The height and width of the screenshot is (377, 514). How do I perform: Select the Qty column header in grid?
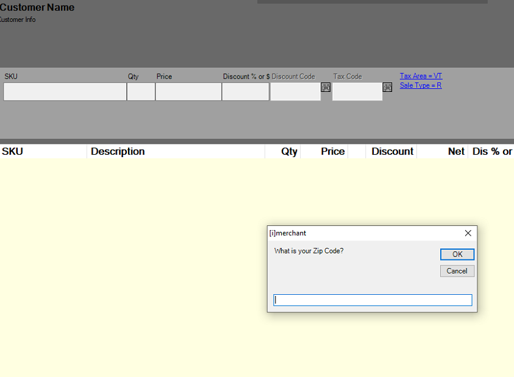click(x=282, y=151)
